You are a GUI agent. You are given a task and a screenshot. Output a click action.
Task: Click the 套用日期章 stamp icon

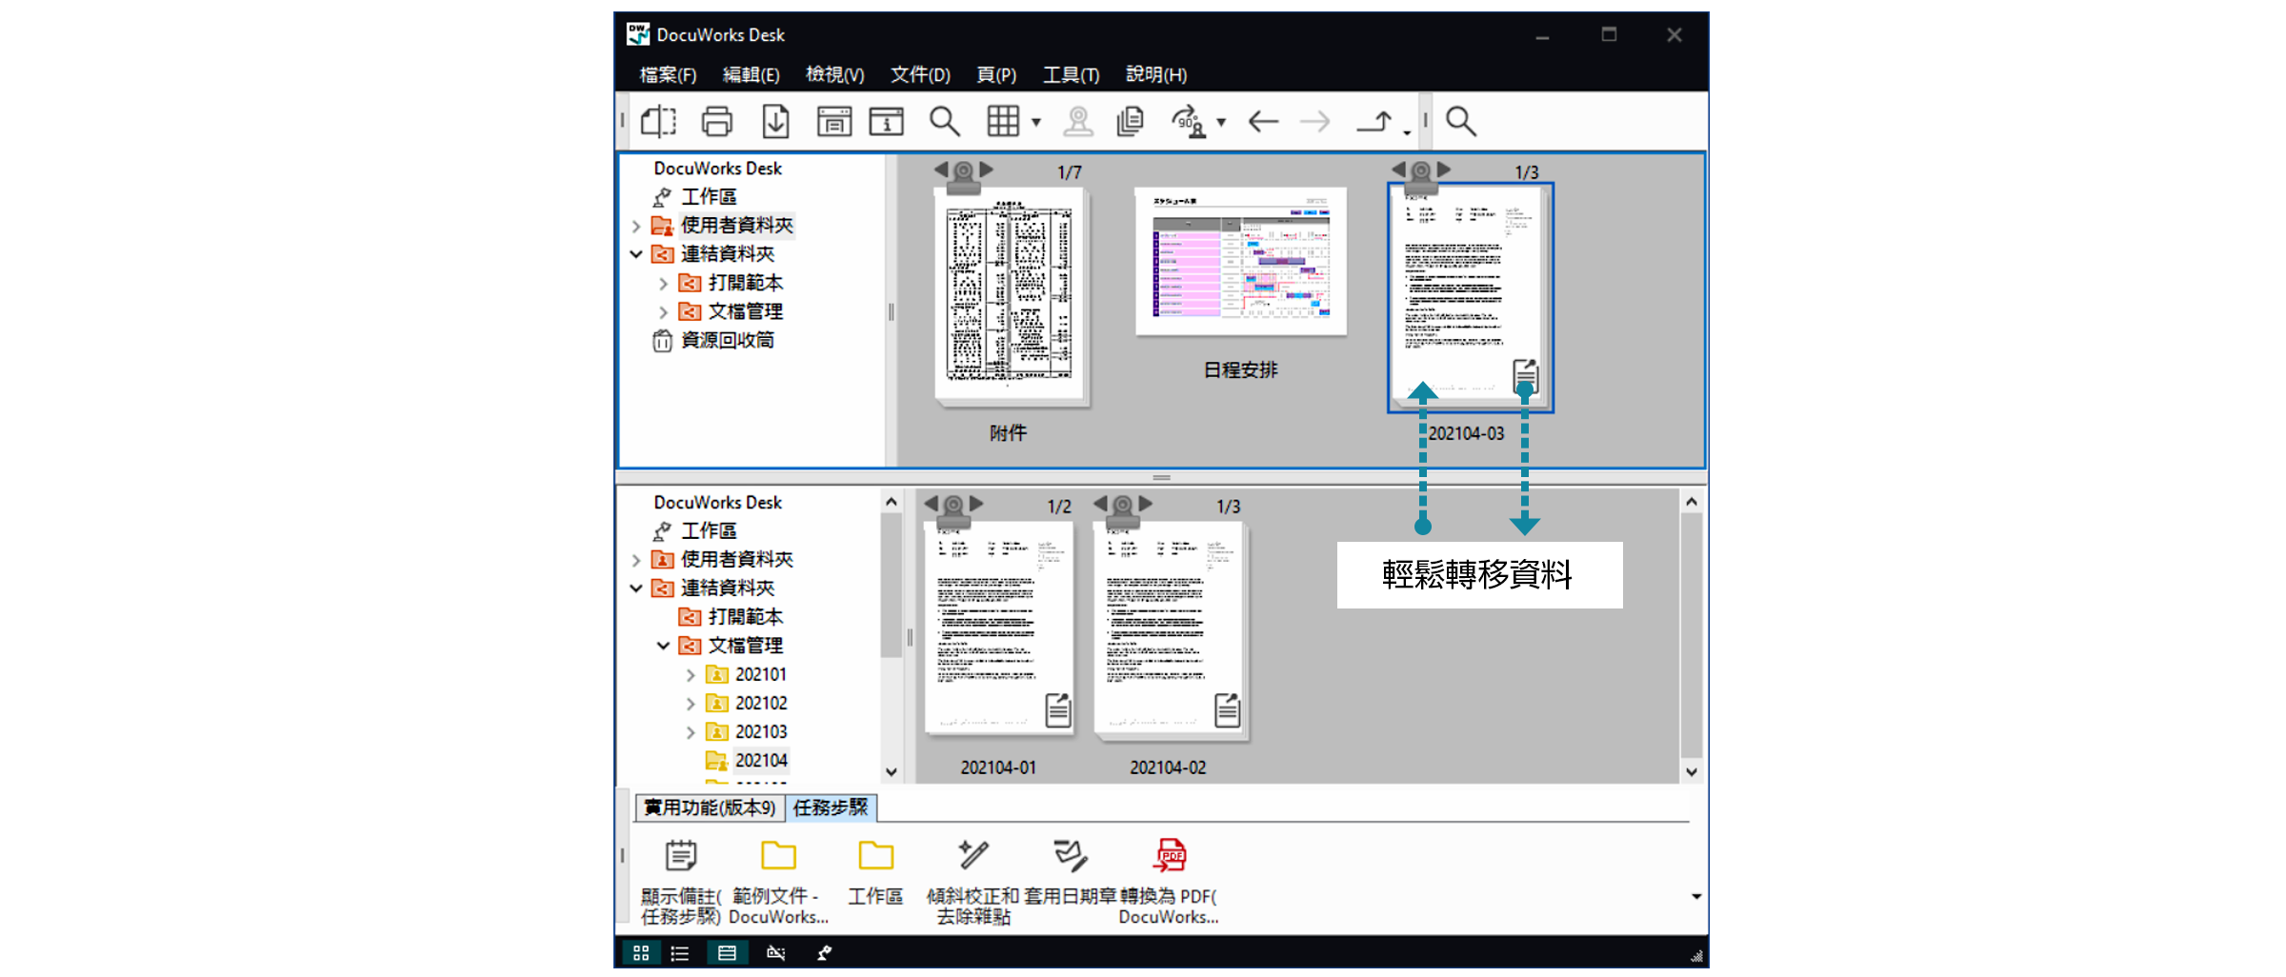coord(1070,856)
